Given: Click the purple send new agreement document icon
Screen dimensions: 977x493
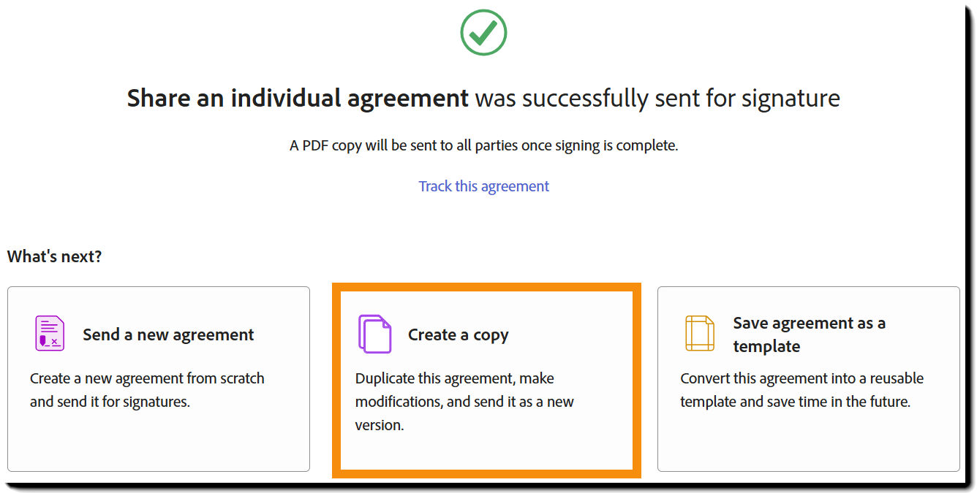Looking at the screenshot, I should point(51,333).
